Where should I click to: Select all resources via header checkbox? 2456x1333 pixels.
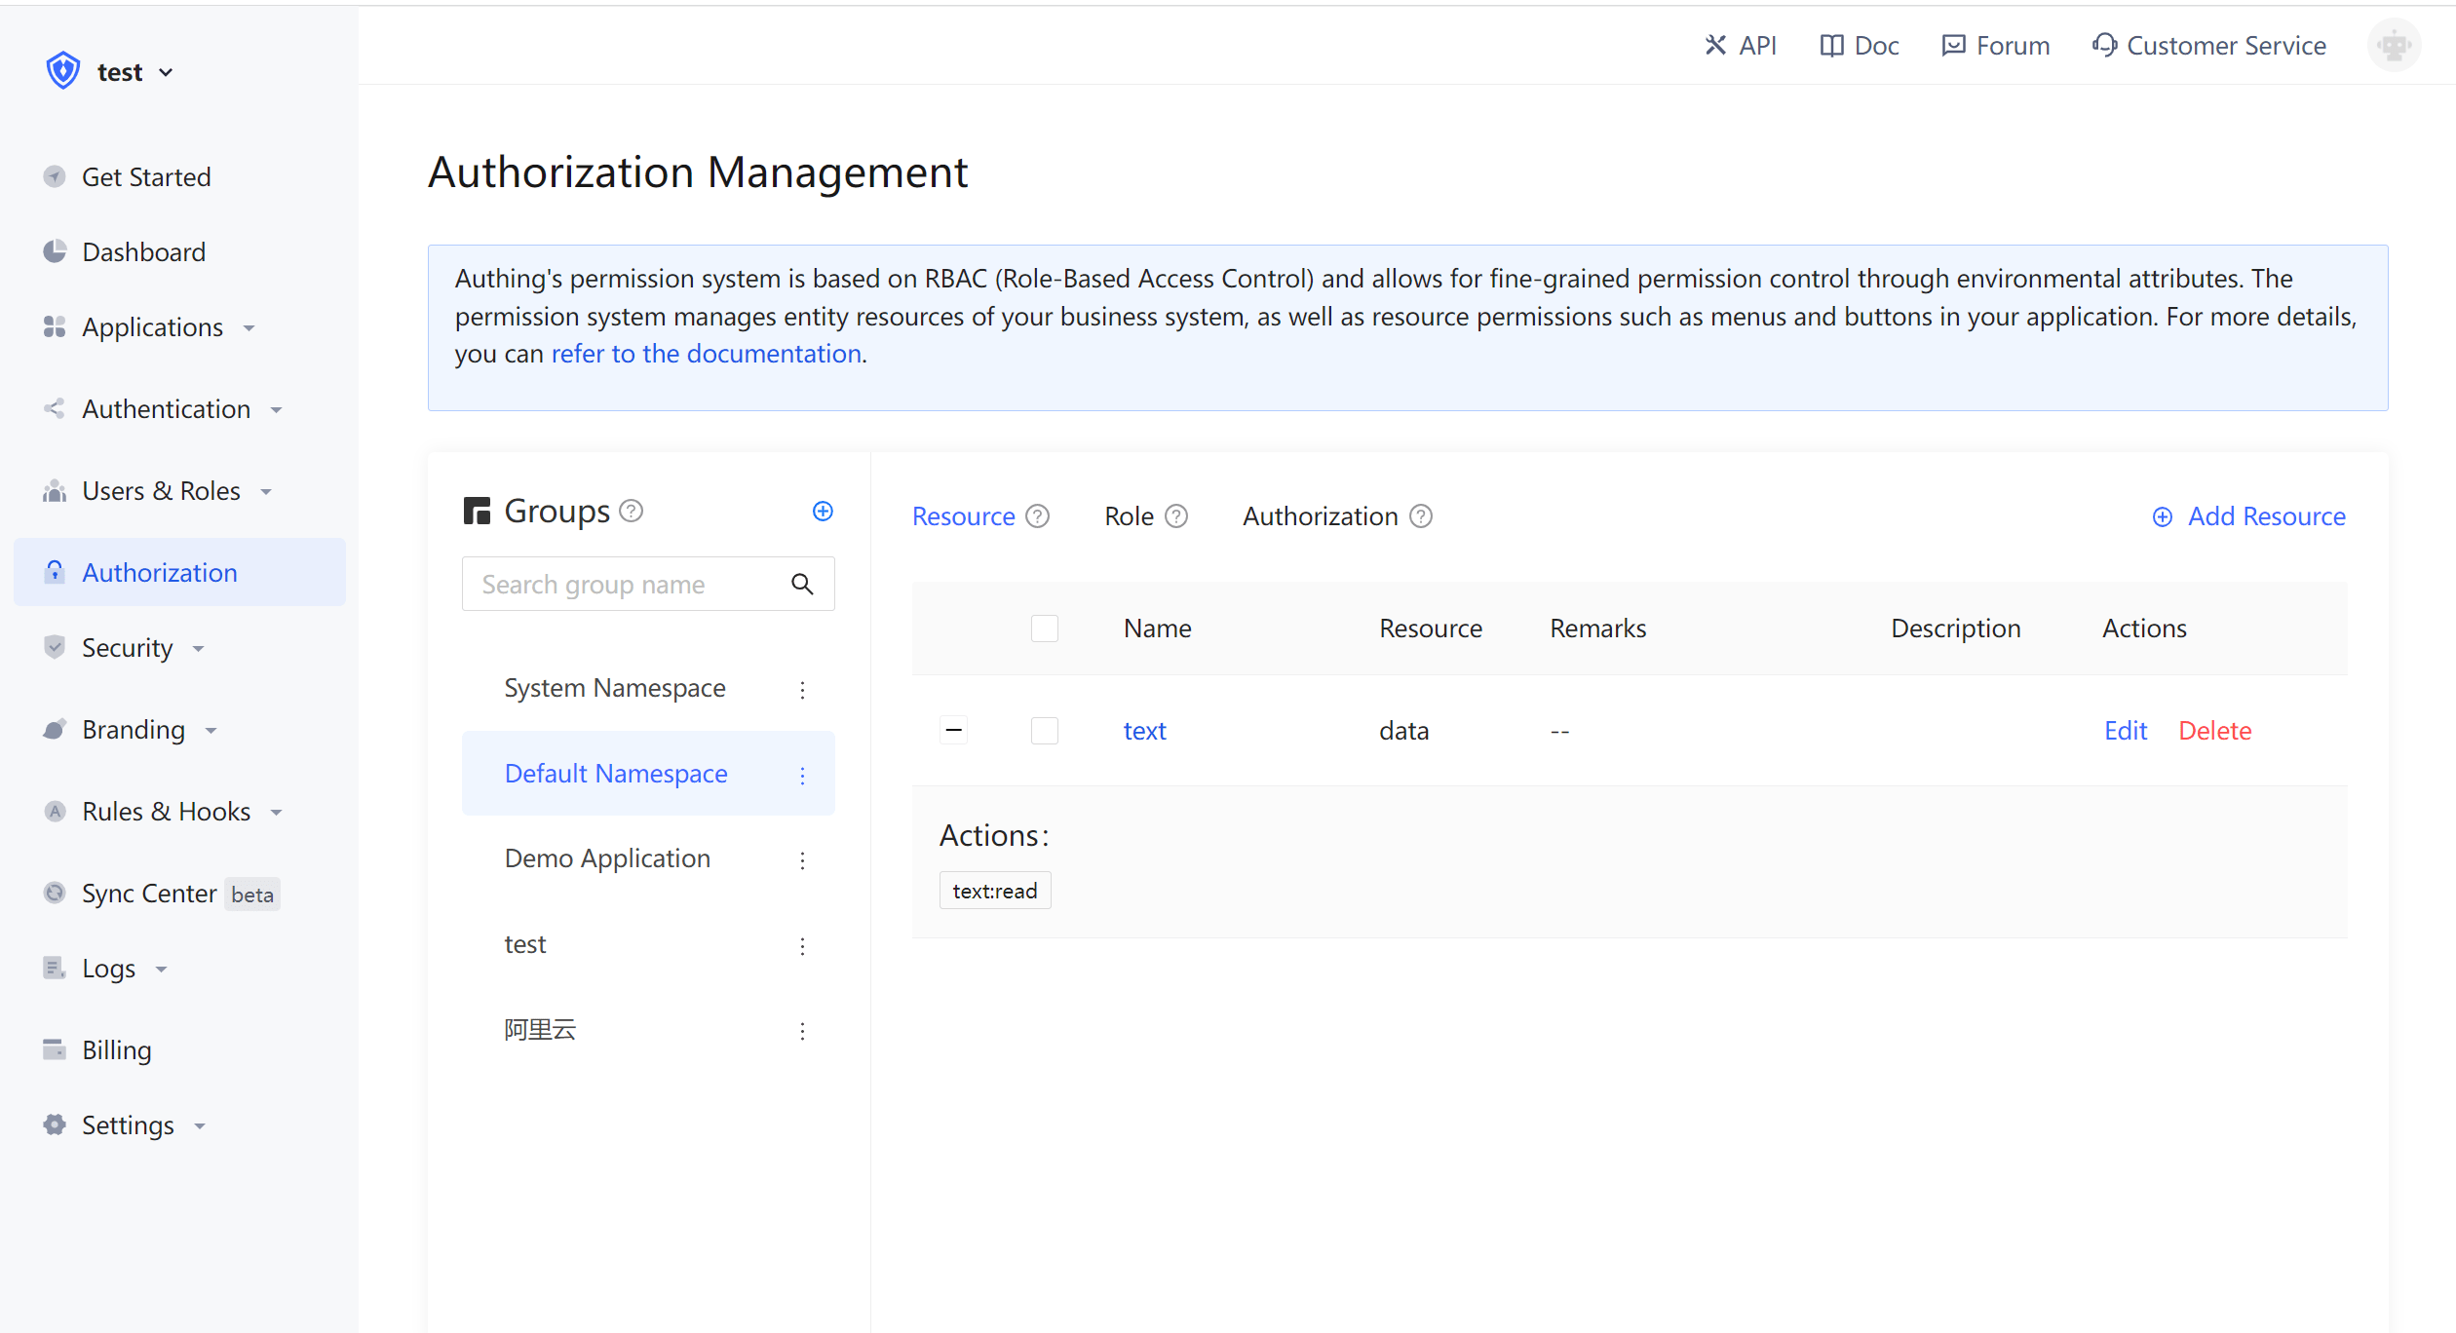tap(1044, 628)
